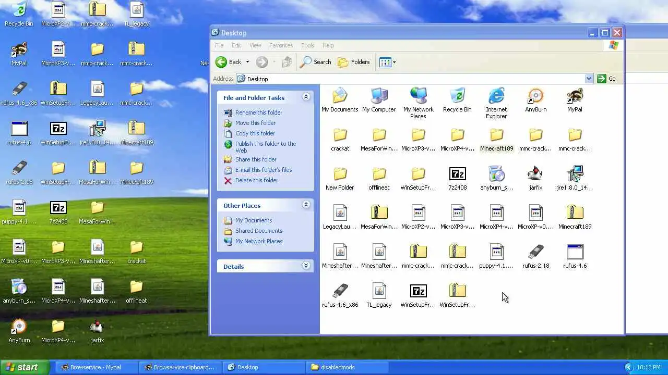
Task: Click the Back toolbar button
Action: click(229, 62)
